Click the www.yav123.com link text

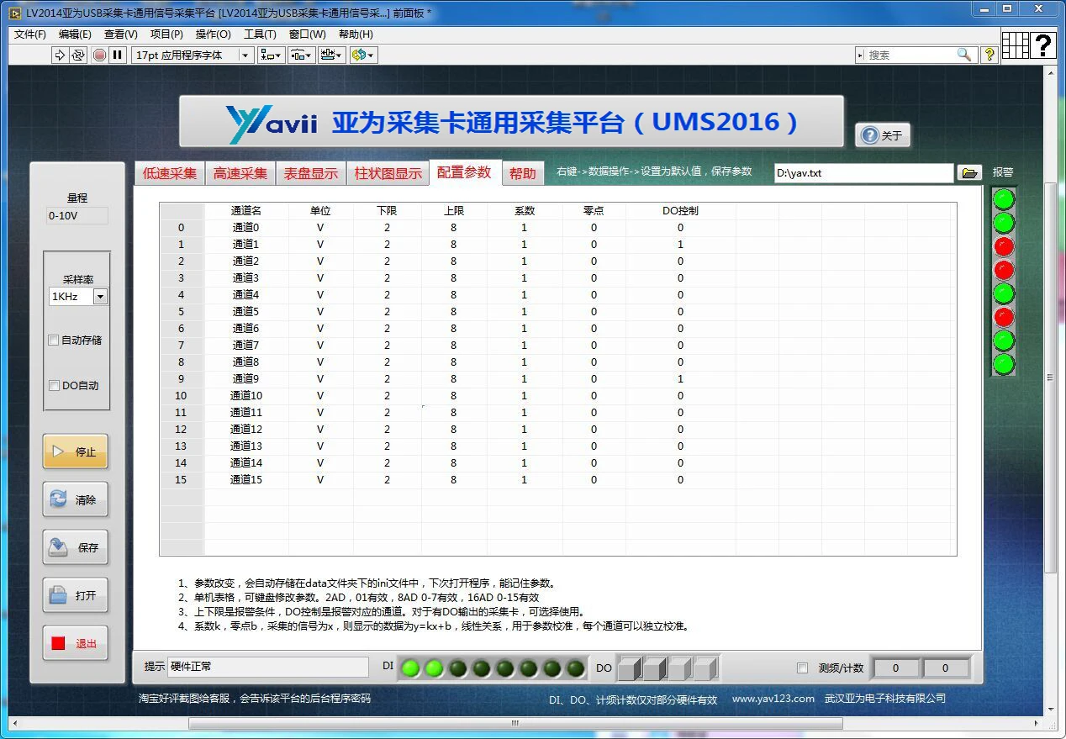[773, 699]
